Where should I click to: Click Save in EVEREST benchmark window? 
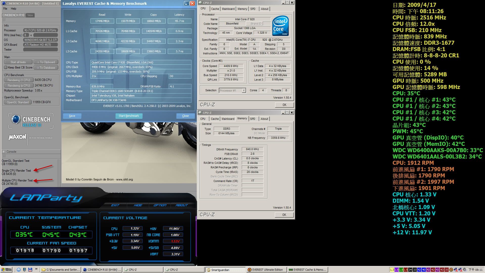point(72,116)
